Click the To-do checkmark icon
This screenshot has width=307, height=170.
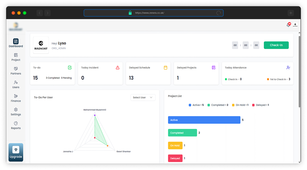[x=70, y=68]
